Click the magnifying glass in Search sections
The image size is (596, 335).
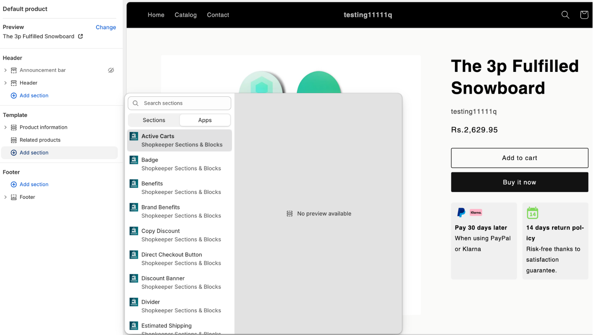(135, 103)
